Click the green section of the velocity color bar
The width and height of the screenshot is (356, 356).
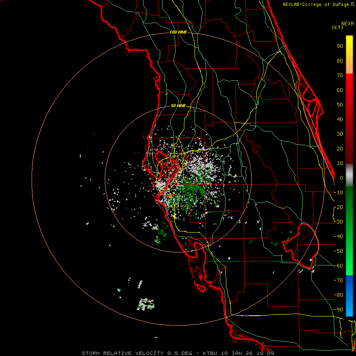click(x=349, y=231)
